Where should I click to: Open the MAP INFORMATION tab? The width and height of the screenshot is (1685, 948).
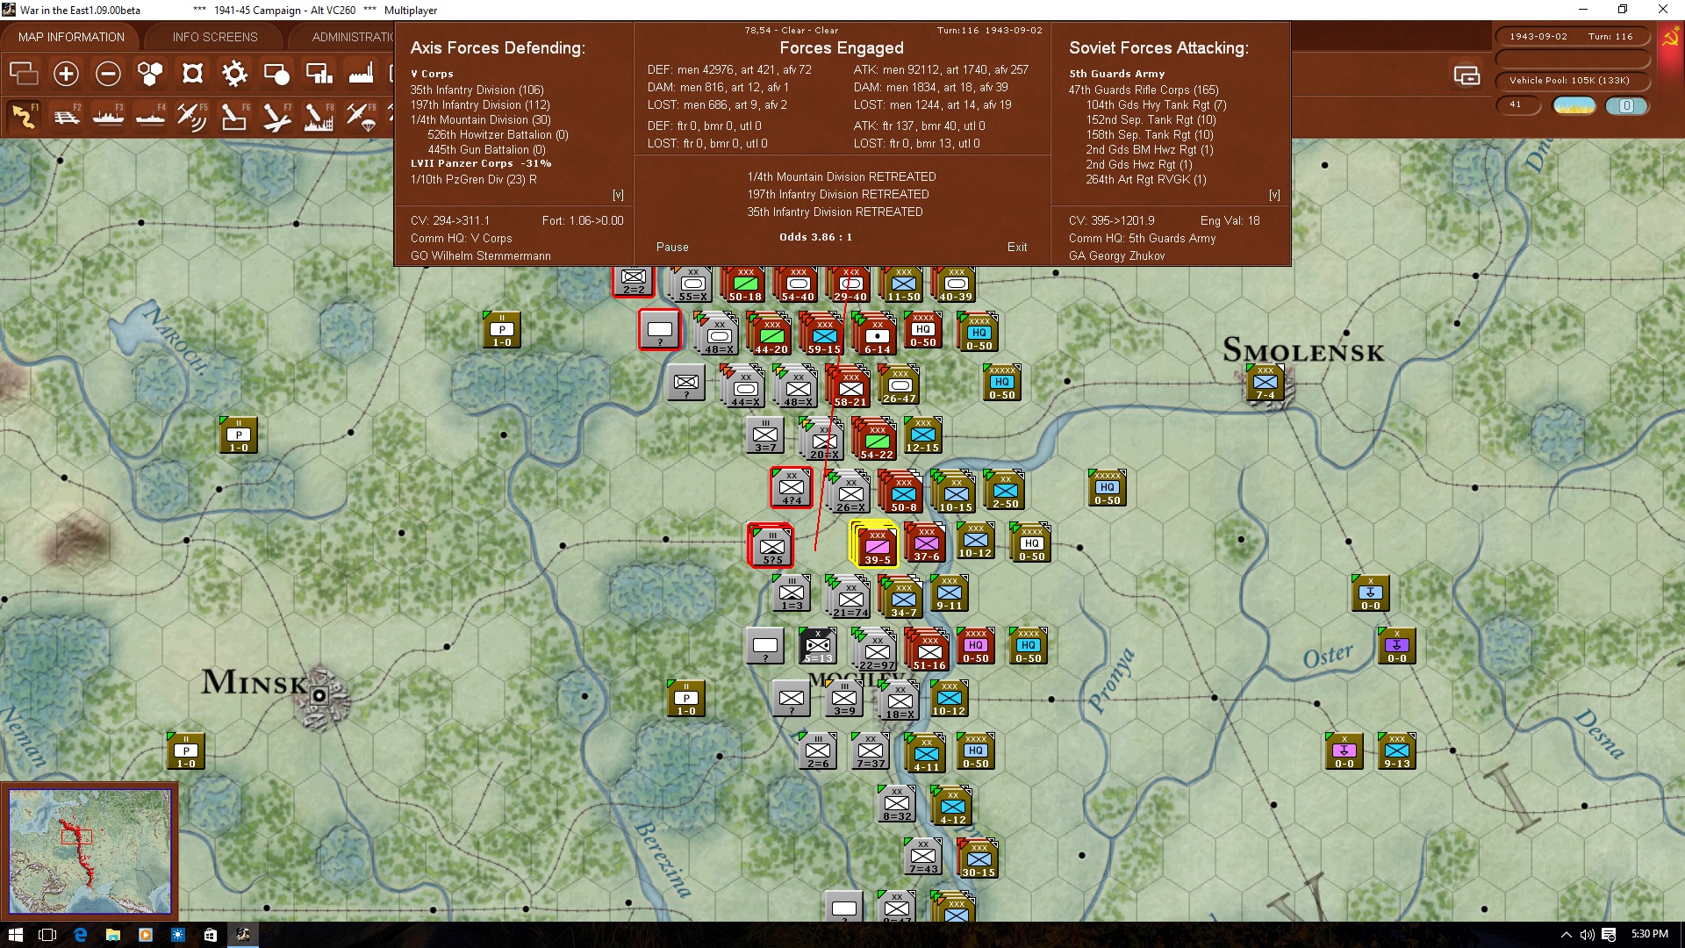click(x=71, y=37)
